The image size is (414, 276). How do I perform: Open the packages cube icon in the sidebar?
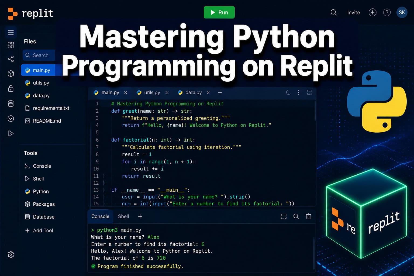tap(11, 74)
